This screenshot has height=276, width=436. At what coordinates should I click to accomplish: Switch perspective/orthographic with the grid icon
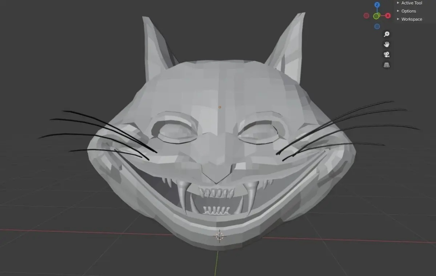coord(387,65)
